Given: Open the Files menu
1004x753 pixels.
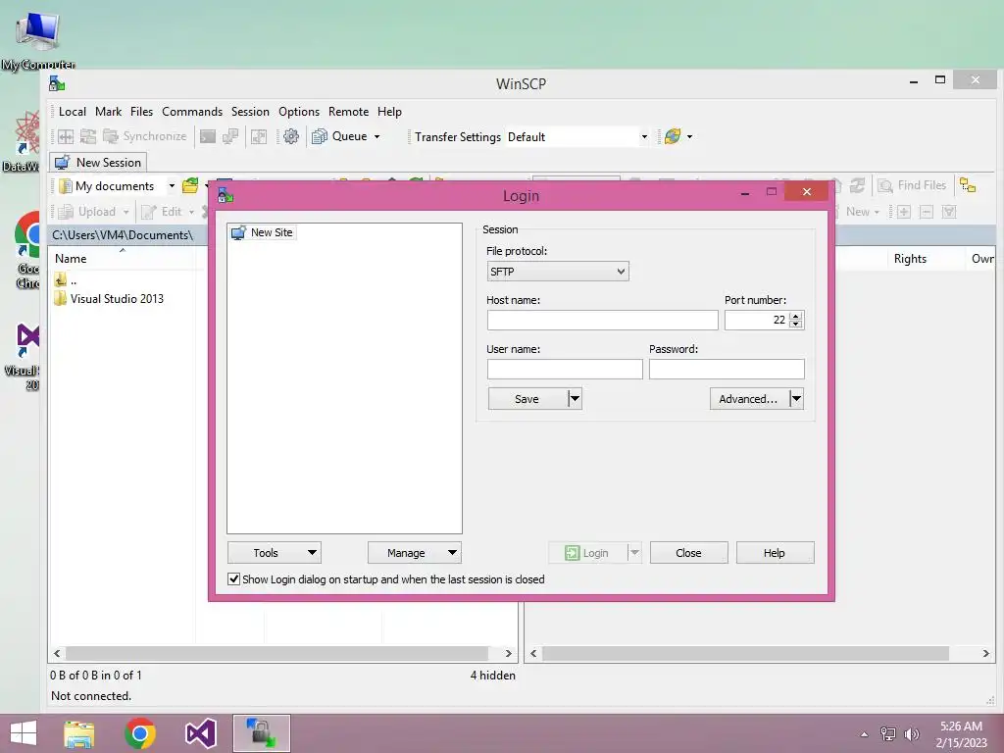Looking at the screenshot, I should [141, 112].
